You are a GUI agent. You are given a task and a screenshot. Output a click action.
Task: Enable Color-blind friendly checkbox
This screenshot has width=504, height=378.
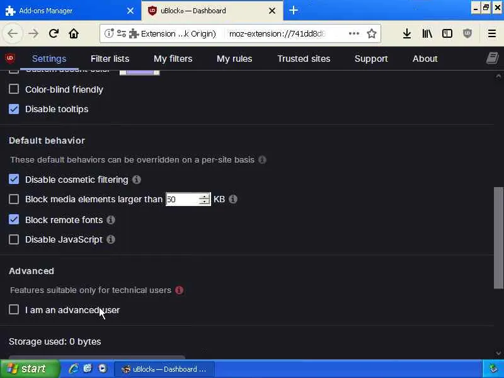(x=14, y=89)
